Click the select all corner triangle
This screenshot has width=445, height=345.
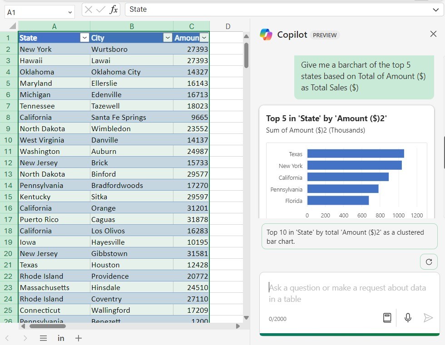pyautogui.click(x=12, y=26)
